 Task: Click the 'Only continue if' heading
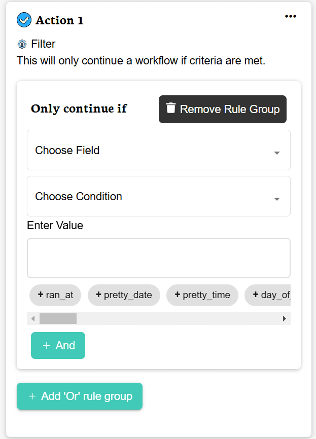pyautogui.click(x=79, y=108)
